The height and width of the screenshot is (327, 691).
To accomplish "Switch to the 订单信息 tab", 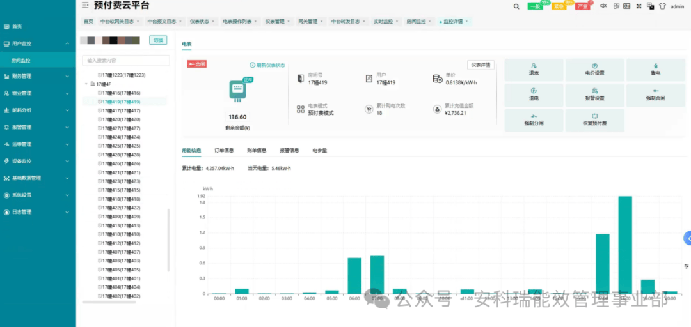I will pyautogui.click(x=224, y=151).
